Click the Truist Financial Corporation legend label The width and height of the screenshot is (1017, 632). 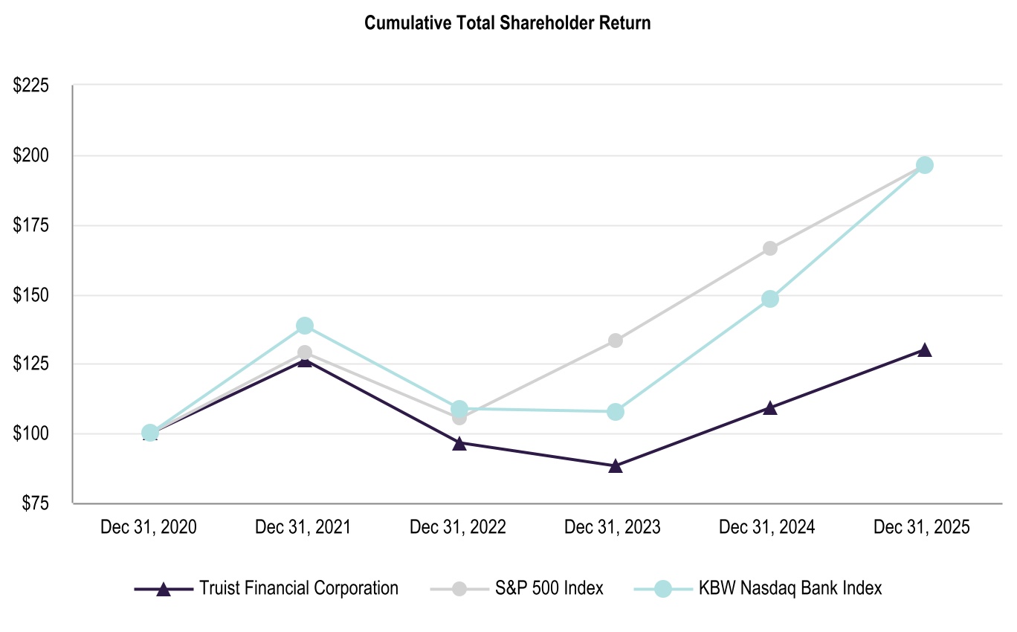298,588
